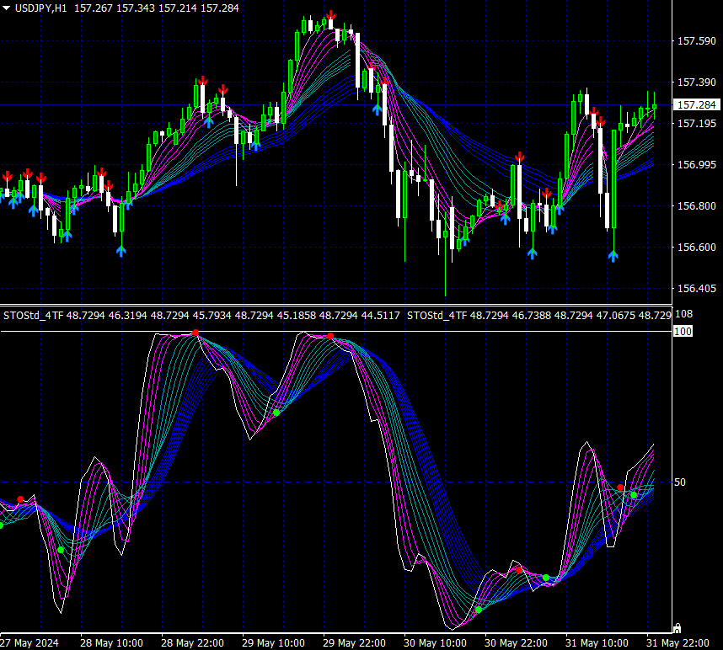The height and width of the screenshot is (650, 723).
Task: Click the 29 May 22:00 time label
Action: (x=354, y=643)
